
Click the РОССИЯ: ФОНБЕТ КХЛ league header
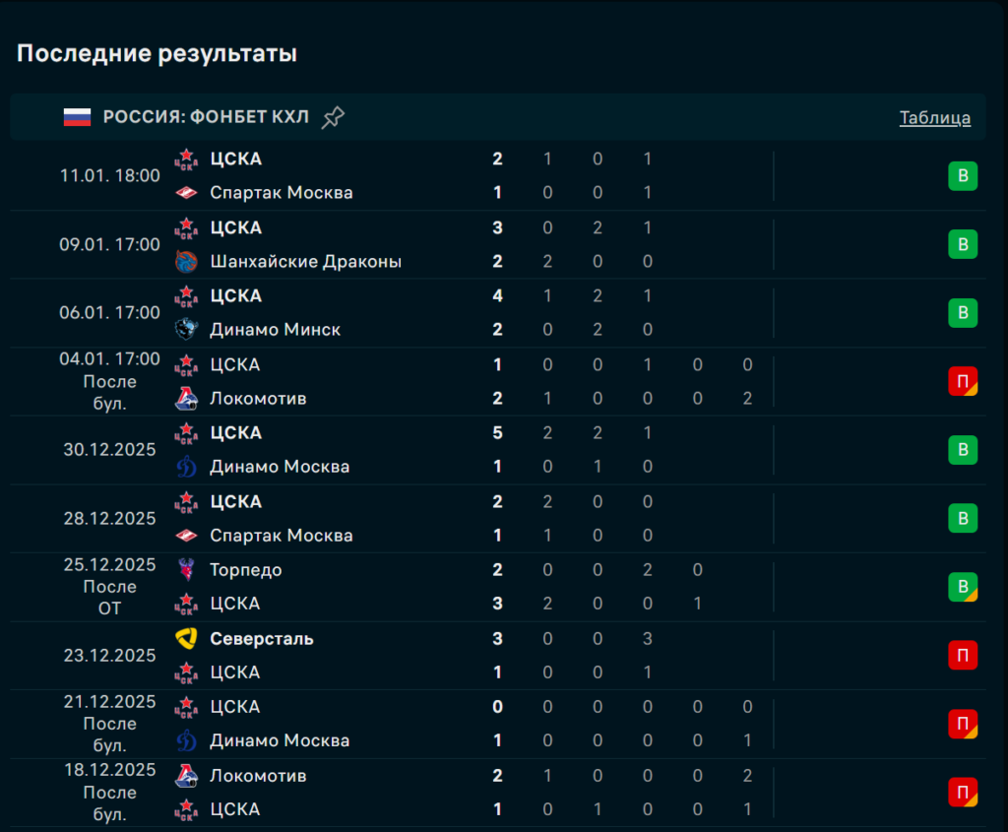pos(206,118)
